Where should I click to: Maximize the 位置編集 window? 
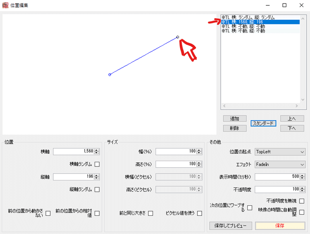point(284,5)
